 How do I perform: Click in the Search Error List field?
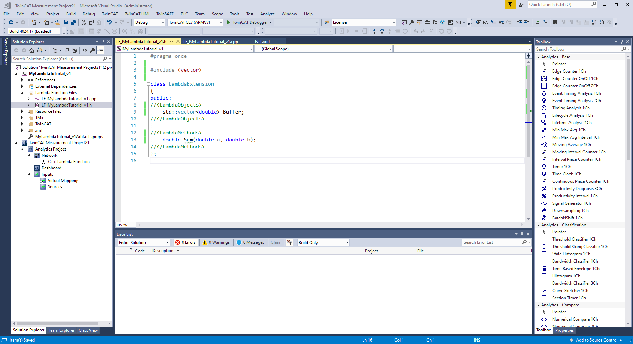tap(492, 242)
